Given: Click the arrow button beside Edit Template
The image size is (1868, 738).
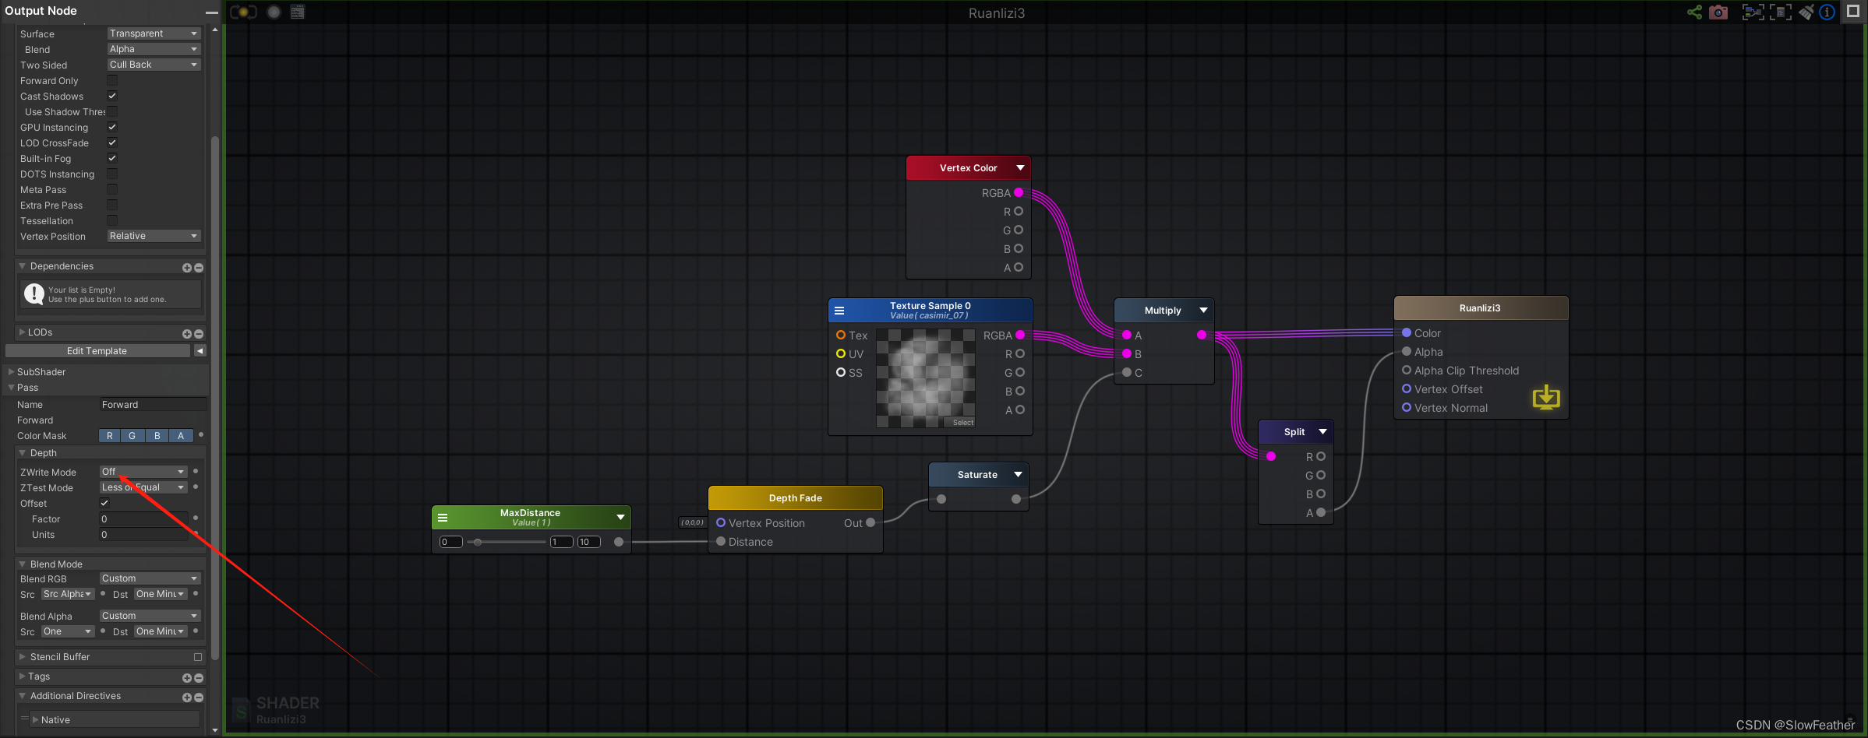Looking at the screenshot, I should click(200, 351).
